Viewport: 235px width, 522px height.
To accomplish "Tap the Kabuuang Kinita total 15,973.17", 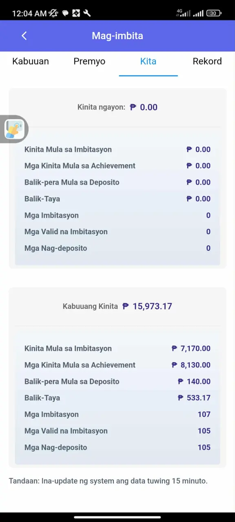I will click(x=152, y=306).
